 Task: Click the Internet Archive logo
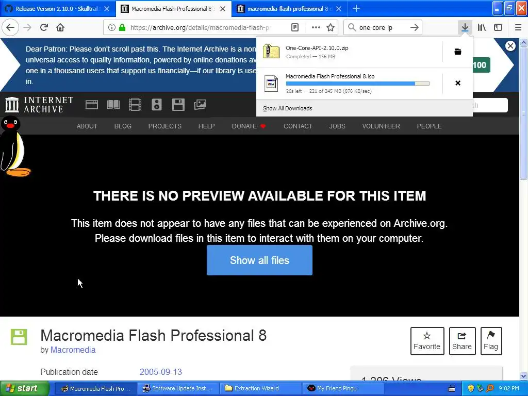39,105
